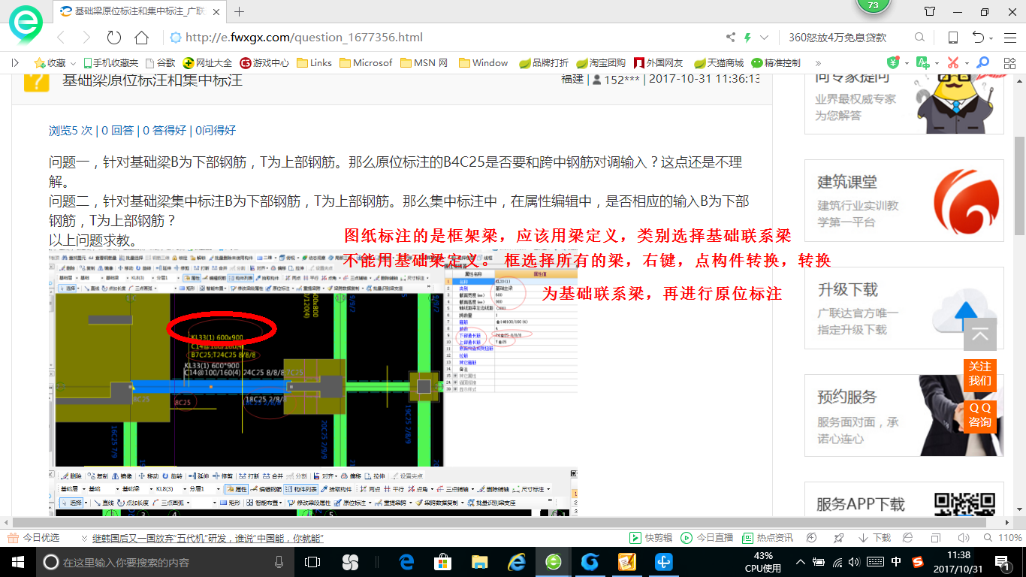The image size is (1026, 577).
Task: Open 天猫商城 bookmark
Action: coord(718,63)
